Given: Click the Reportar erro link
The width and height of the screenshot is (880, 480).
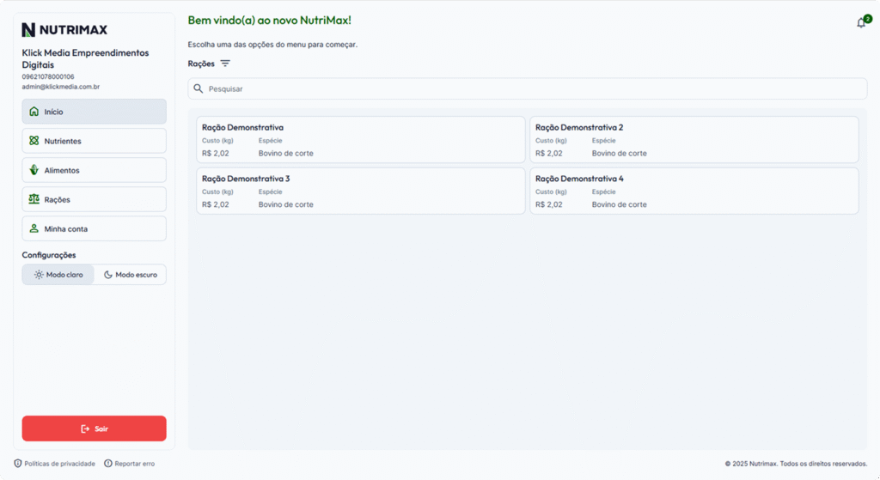Looking at the screenshot, I should click(x=130, y=464).
